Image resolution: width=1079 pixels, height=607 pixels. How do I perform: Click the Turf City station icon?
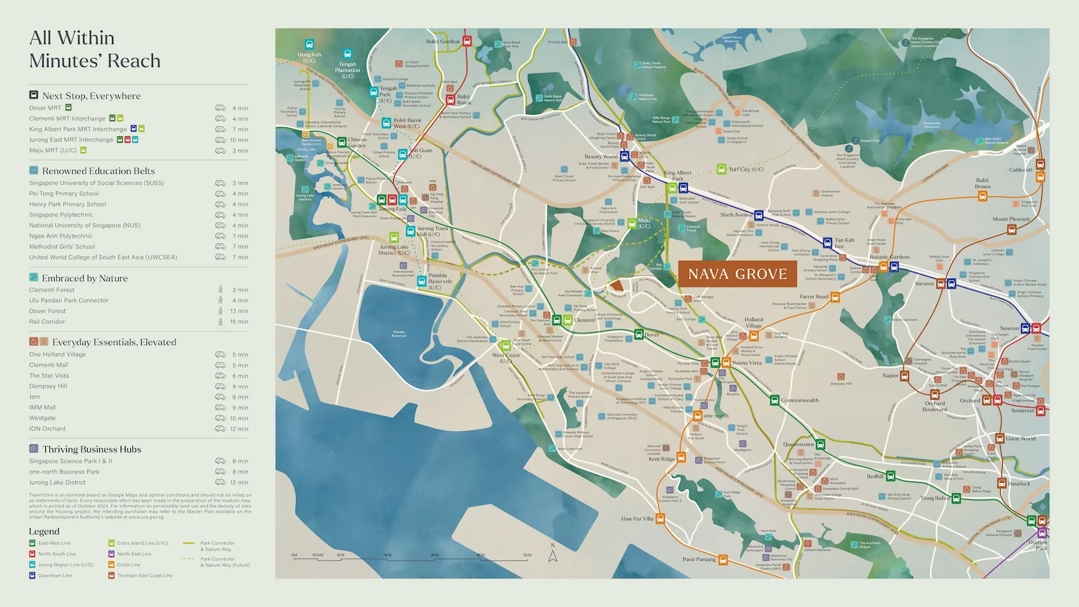722,169
